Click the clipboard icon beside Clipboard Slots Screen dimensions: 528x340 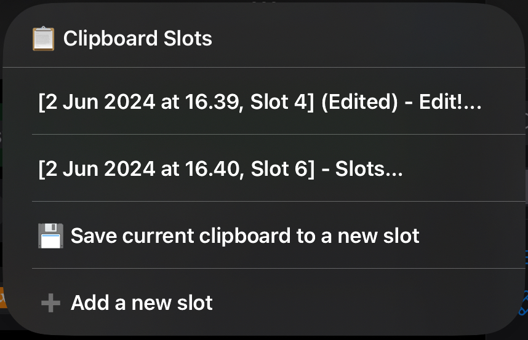click(x=43, y=38)
